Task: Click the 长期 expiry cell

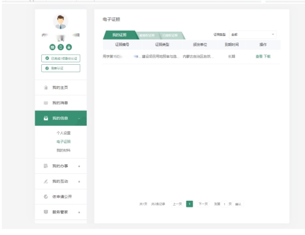Action: coord(231,56)
